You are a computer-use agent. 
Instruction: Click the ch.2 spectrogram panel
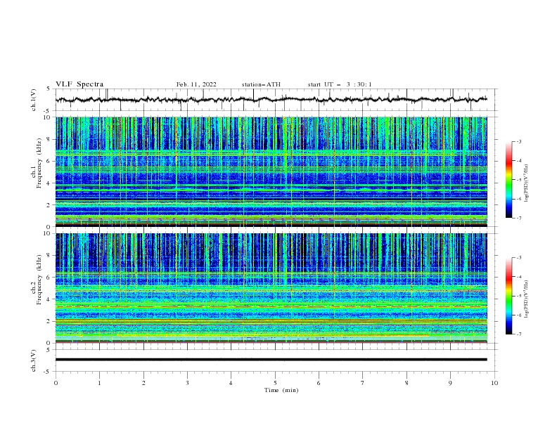[271, 288]
